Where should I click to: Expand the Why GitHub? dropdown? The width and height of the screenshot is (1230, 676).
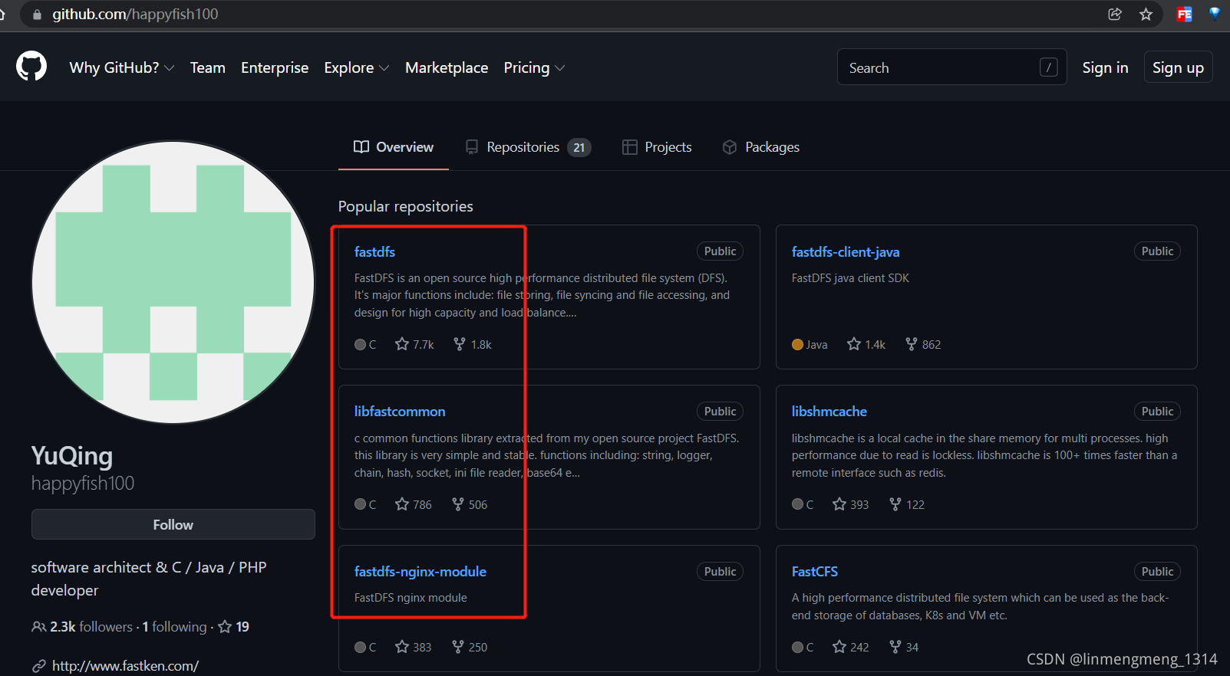coord(122,67)
